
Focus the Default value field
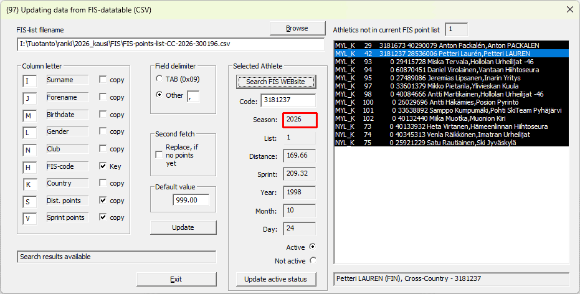pos(191,200)
